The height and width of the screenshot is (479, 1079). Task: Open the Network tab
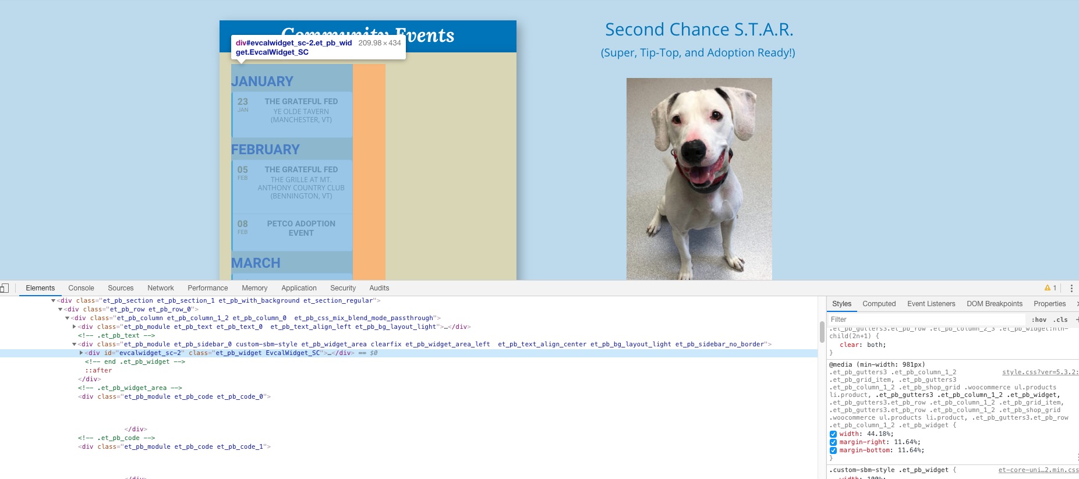click(x=161, y=288)
